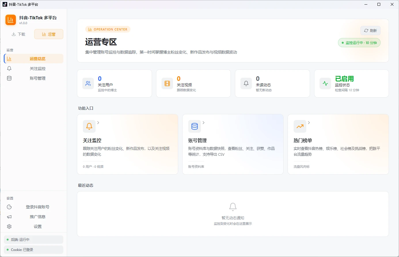Click the OPERATION CENTER badge
This screenshot has width=399, height=257.
coord(108,29)
